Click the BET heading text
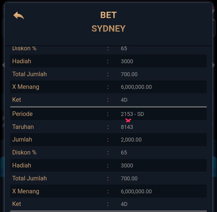This screenshot has width=217, height=212. 108,15
